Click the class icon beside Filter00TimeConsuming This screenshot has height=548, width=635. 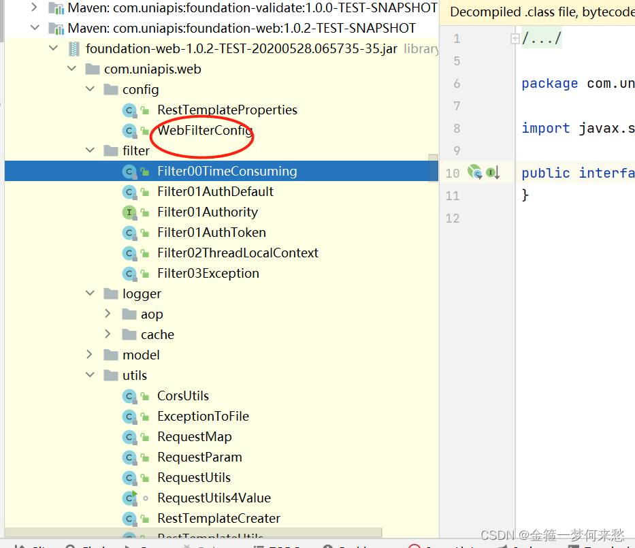tap(129, 172)
